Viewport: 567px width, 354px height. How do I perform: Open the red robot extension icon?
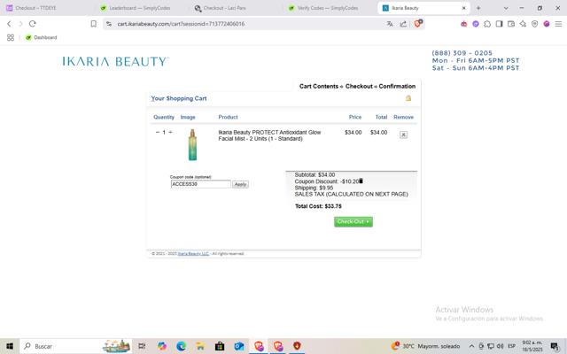[x=463, y=24]
